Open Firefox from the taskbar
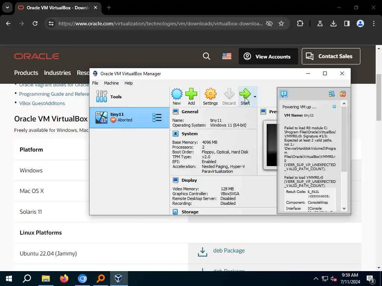This screenshot has width=382, height=286. [64, 279]
